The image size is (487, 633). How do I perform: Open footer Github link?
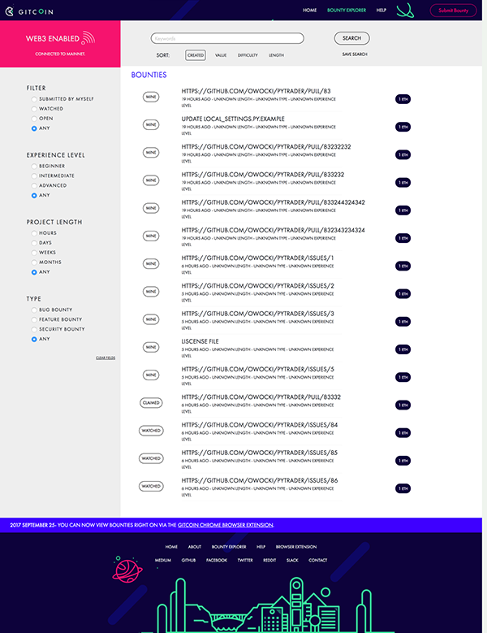pos(188,561)
